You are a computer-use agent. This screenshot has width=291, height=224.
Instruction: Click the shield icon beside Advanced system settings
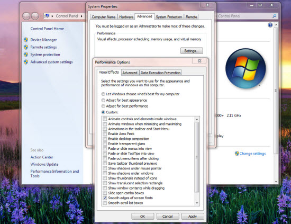[x=26, y=62]
